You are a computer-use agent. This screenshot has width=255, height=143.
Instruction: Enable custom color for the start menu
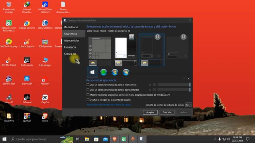click(88, 85)
